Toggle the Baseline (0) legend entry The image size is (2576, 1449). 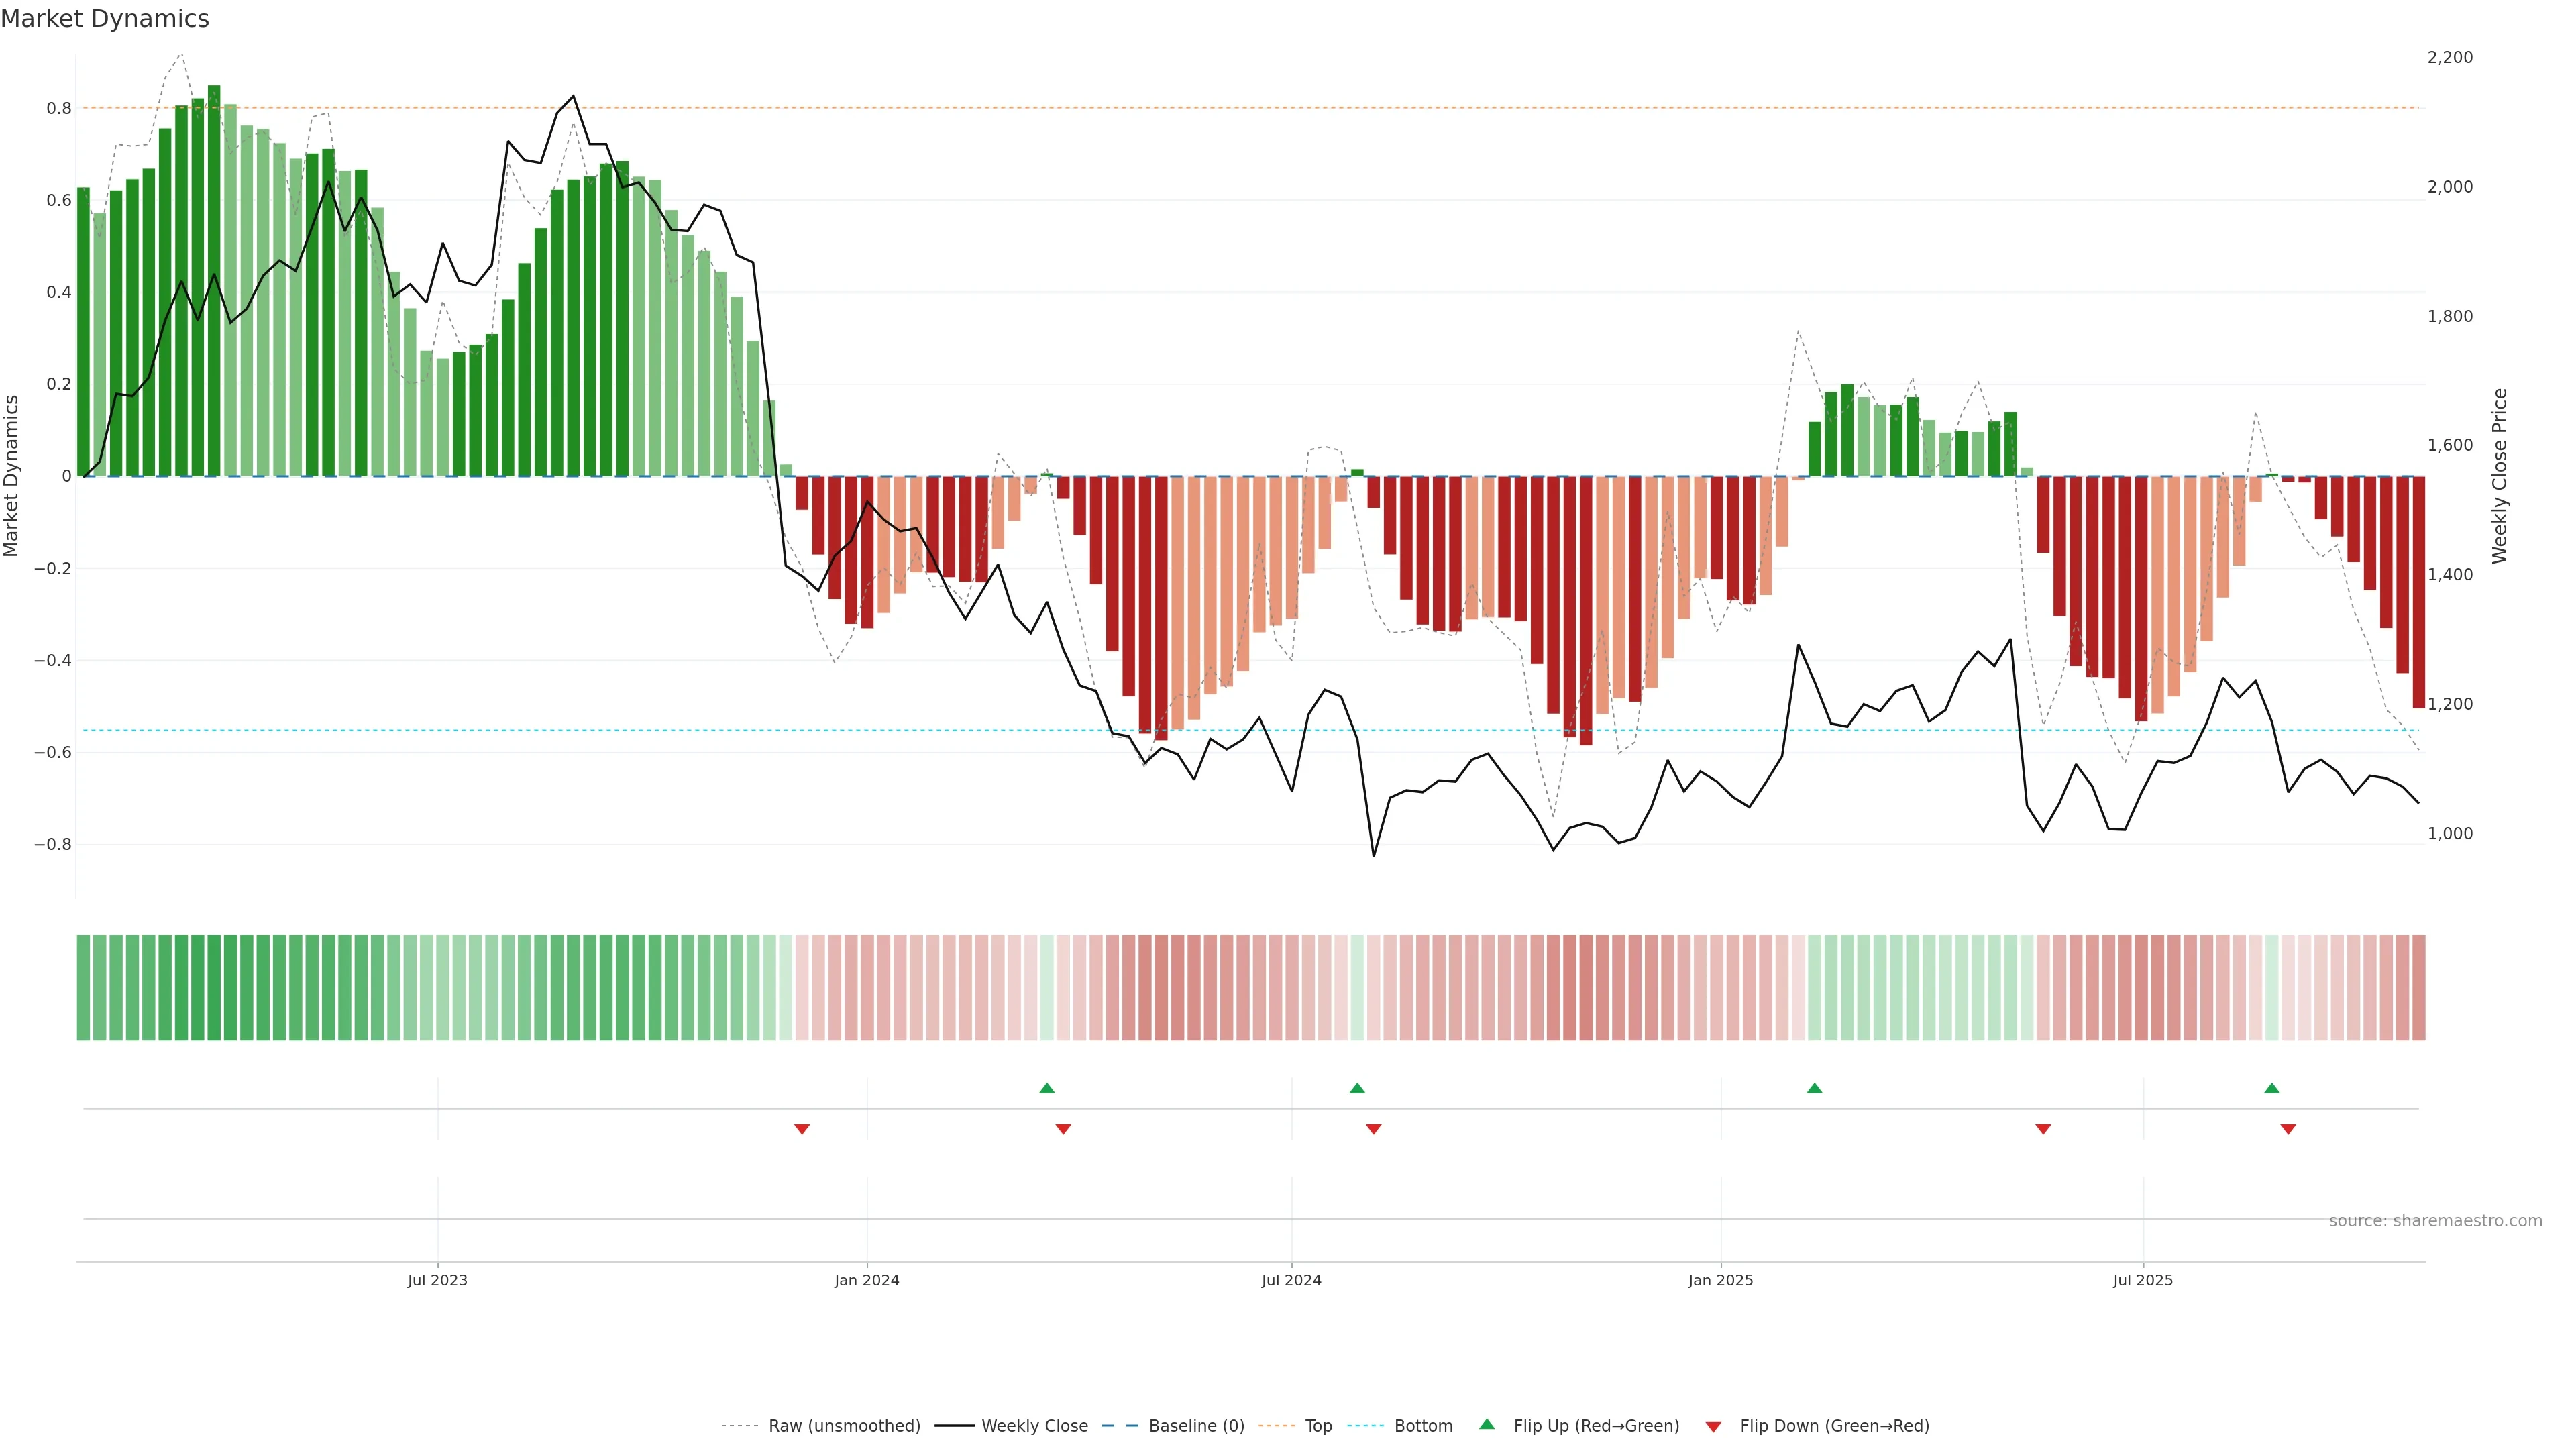click(x=1196, y=1425)
